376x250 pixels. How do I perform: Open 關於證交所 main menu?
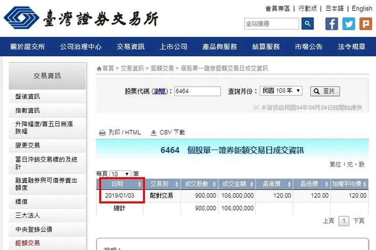(27, 47)
